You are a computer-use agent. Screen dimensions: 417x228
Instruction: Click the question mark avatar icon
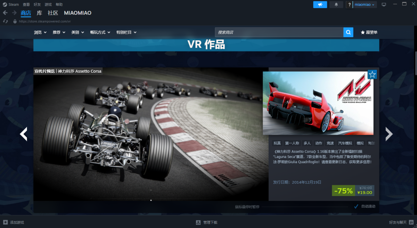click(x=349, y=5)
